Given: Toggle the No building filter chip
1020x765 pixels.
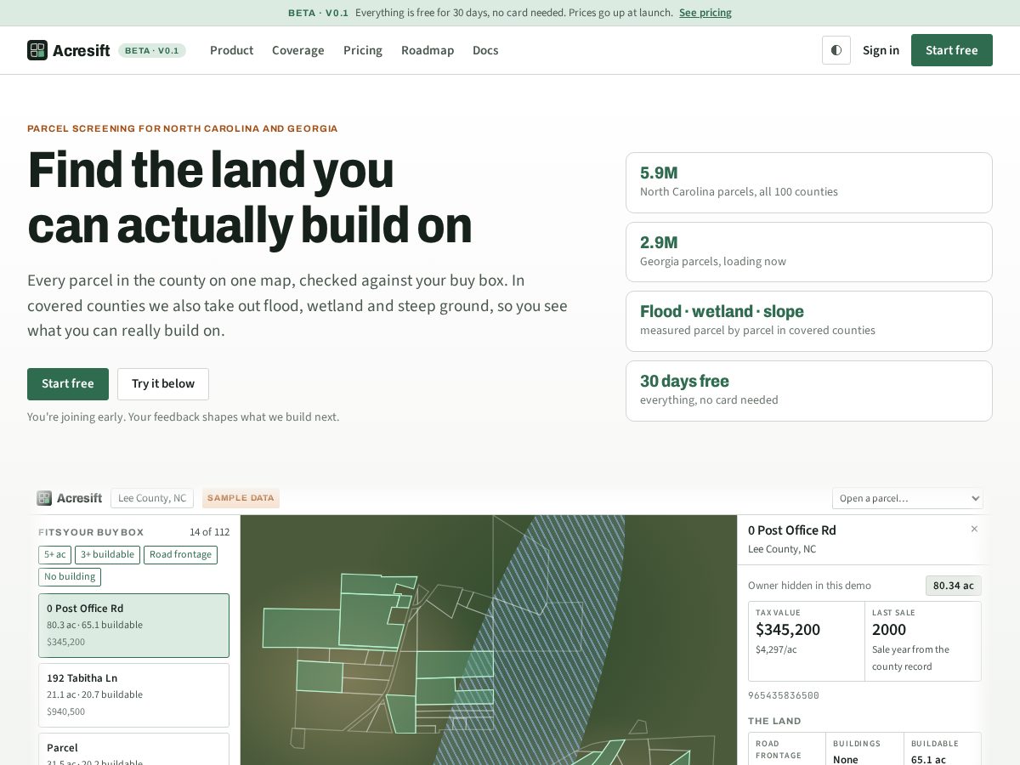Looking at the screenshot, I should (x=70, y=577).
